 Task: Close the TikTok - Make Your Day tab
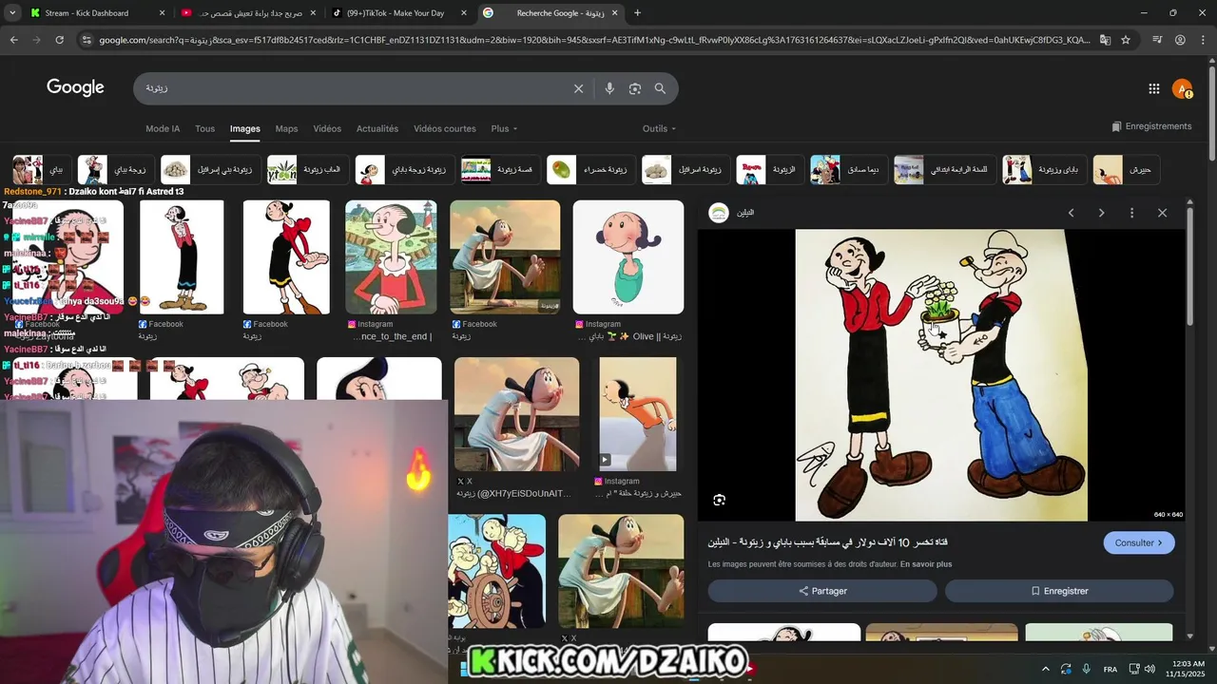(464, 13)
